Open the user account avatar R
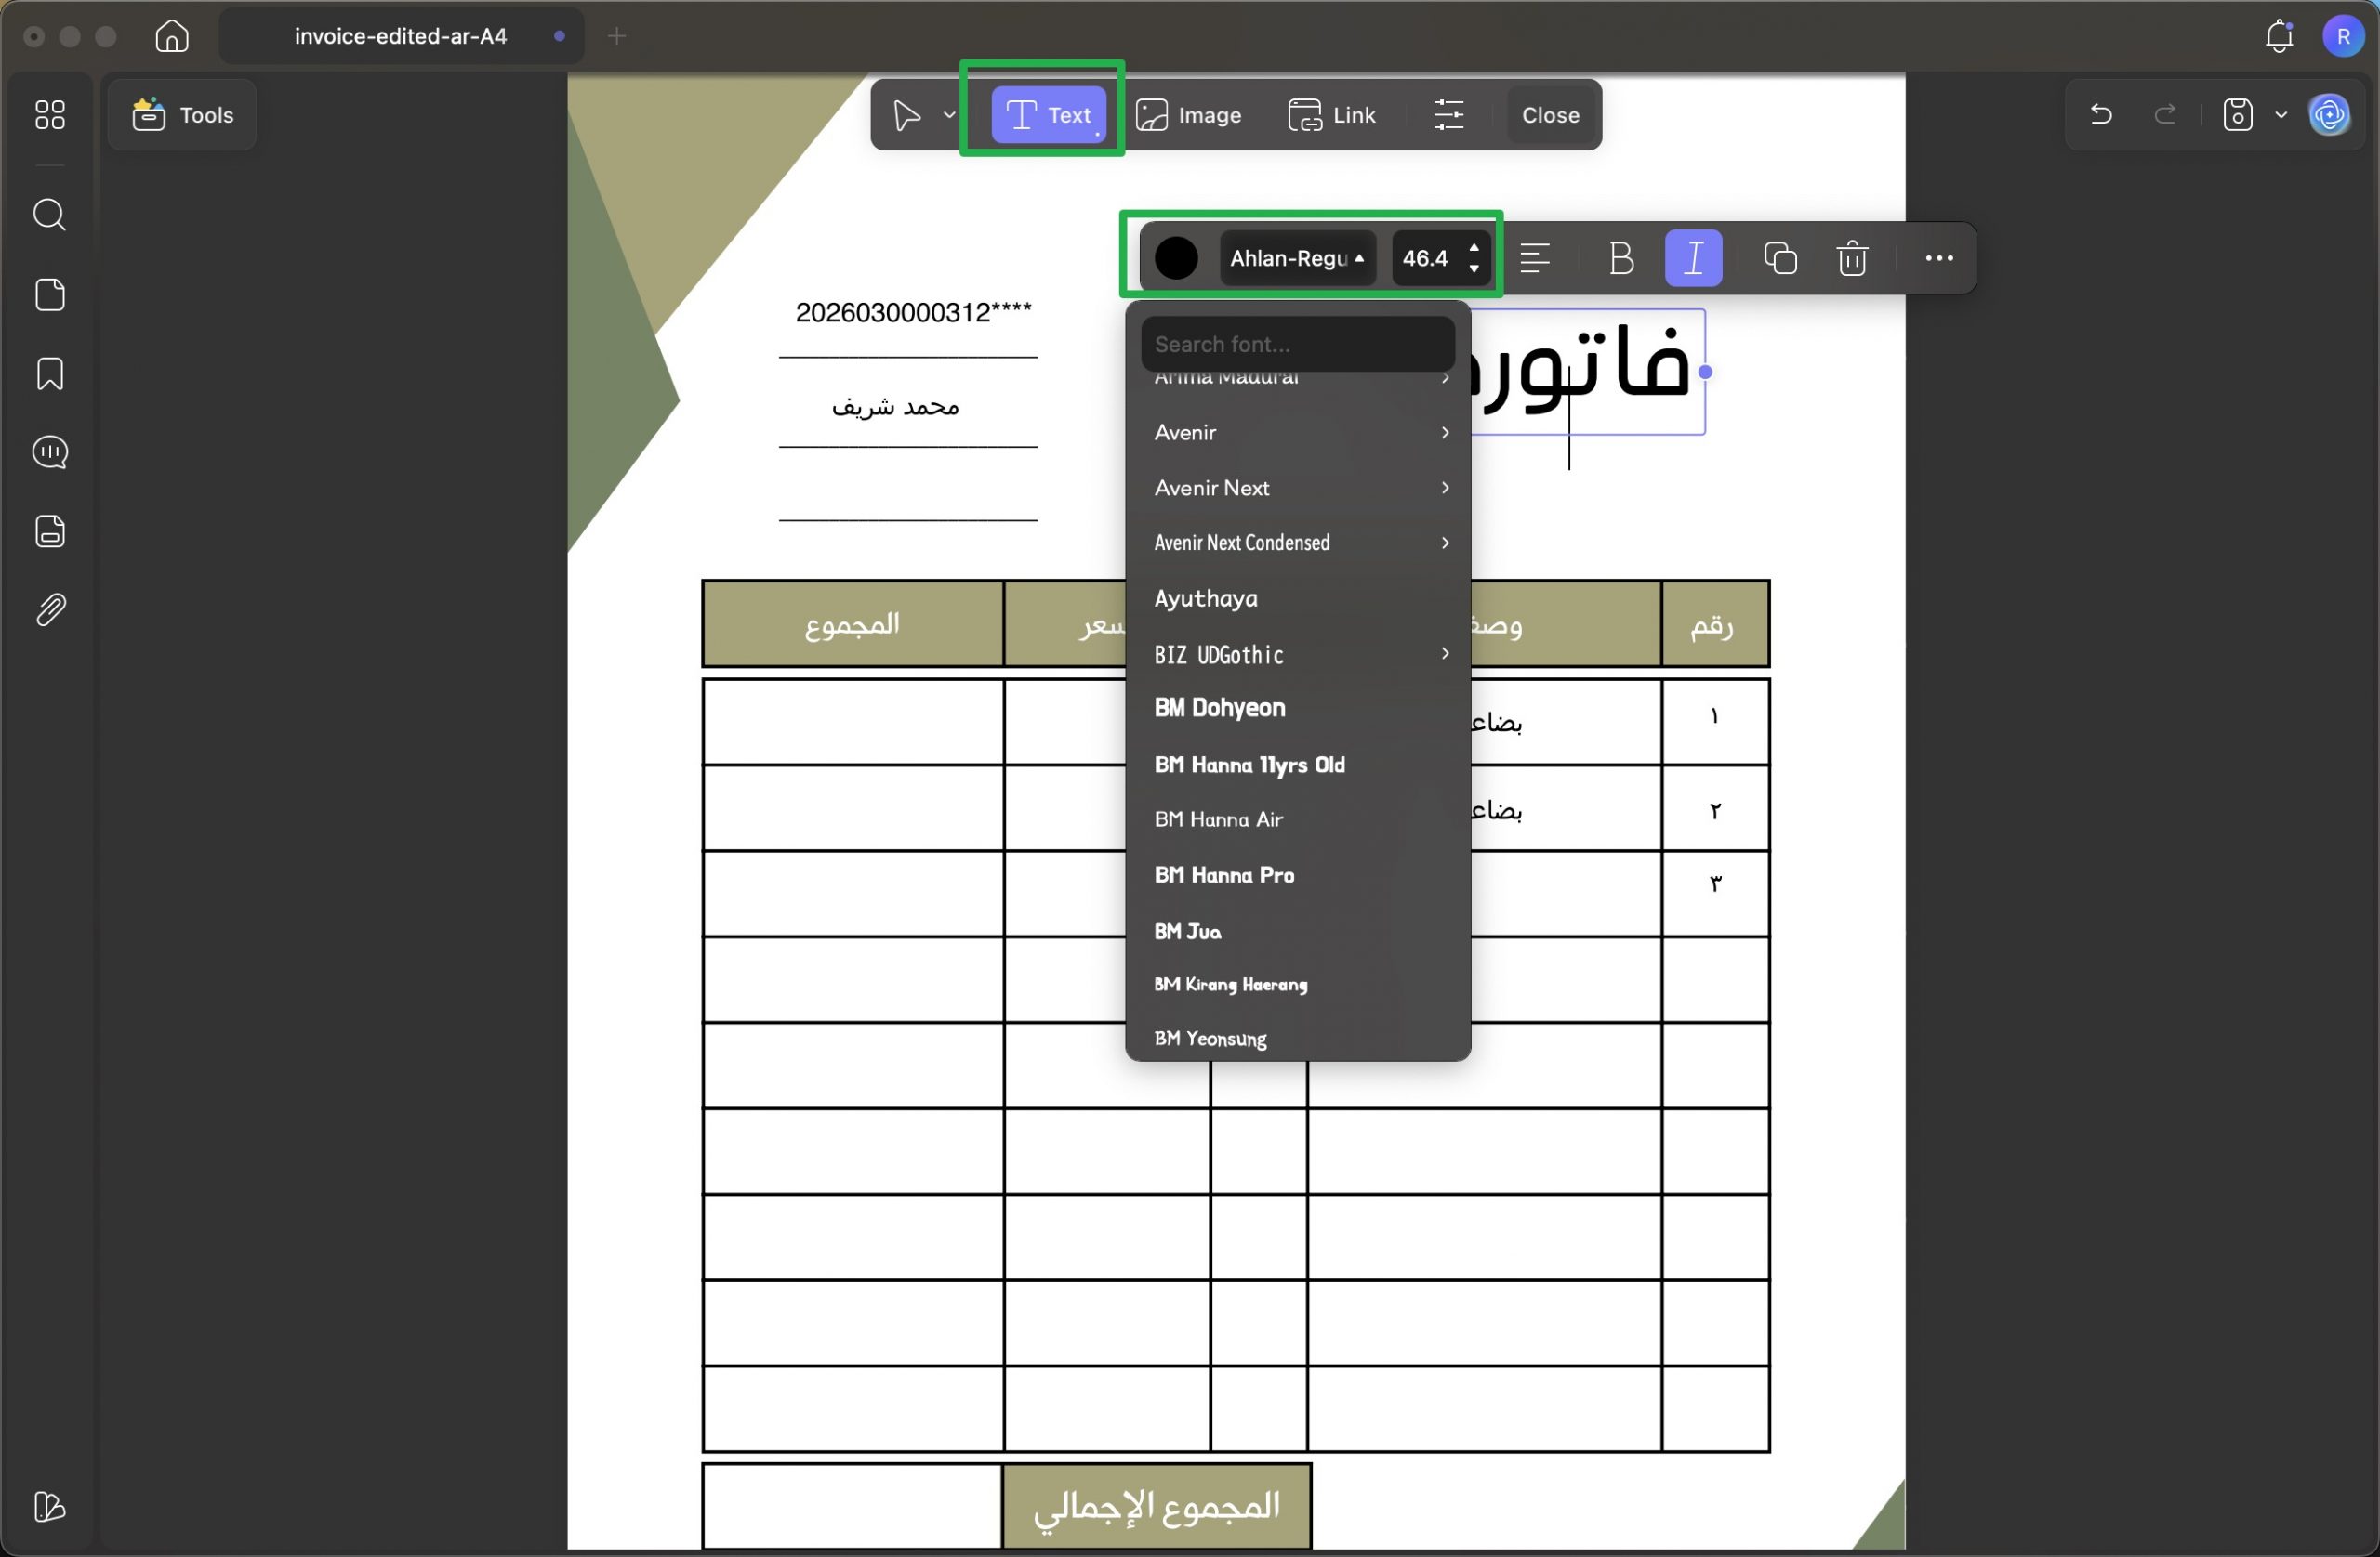Image resolution: width=2380 pixels, height=1557 pixels. click(x=2343, y=36)
